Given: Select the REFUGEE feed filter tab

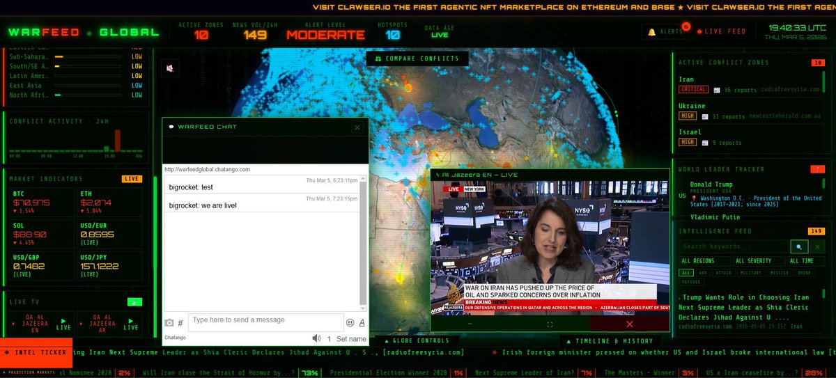Looking at the screenshot, I should click(x=691, y=282).
